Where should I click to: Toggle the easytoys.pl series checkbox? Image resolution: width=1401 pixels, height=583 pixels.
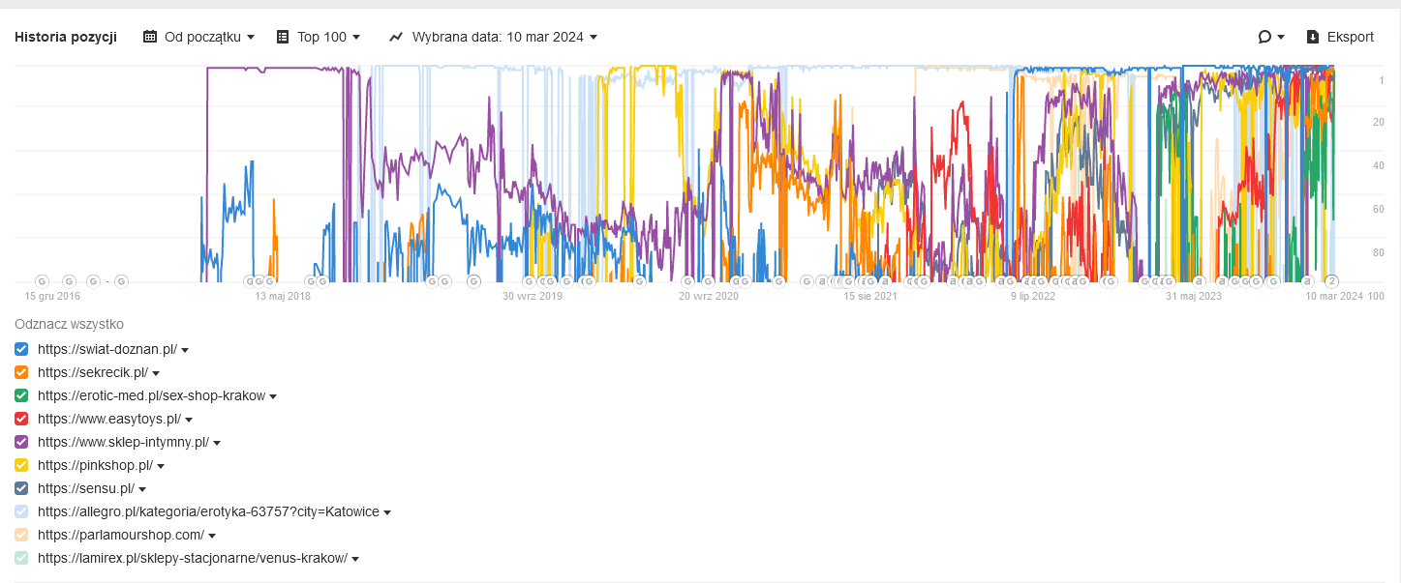[21, 419]
